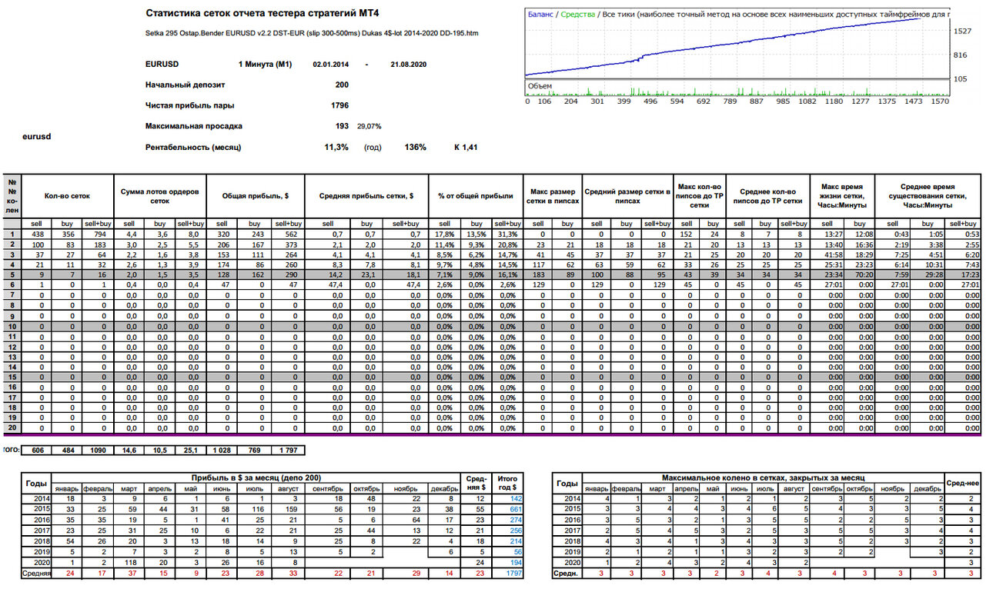Select the totals row cell '606'
The width and height of the screenshot is (993, 592).
tap(38, 449)
